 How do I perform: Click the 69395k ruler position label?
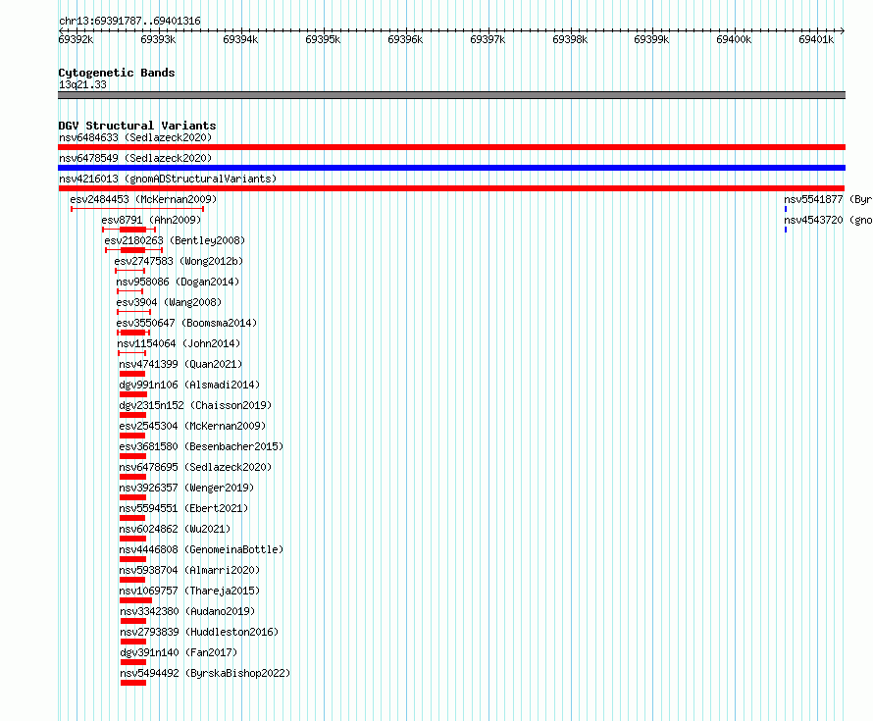coord(323,39)
